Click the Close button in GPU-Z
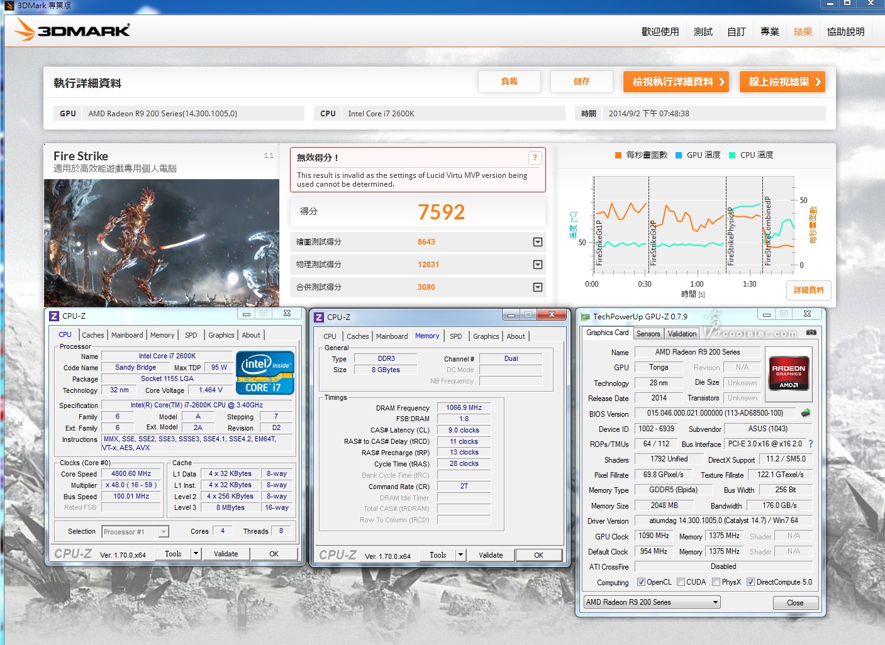 tap(795, 602)
